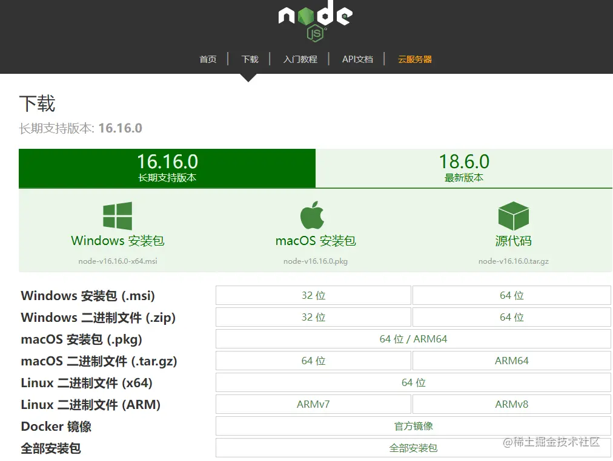The height and width of the screenshot is (461, 613).
Task: Click the Linux 二进制文件 (x64) row label
Action: pos(87,383)
